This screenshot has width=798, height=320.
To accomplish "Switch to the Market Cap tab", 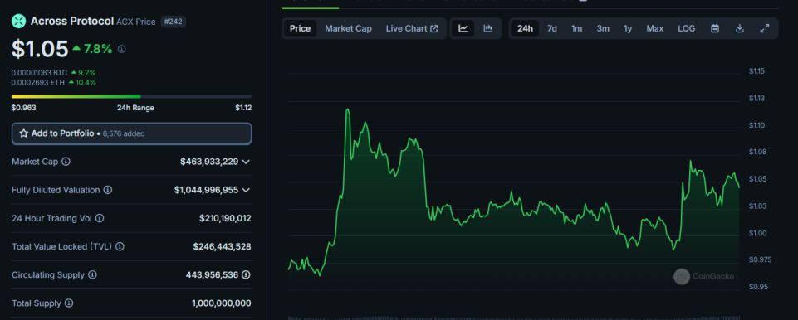I will tap(348, 28).
